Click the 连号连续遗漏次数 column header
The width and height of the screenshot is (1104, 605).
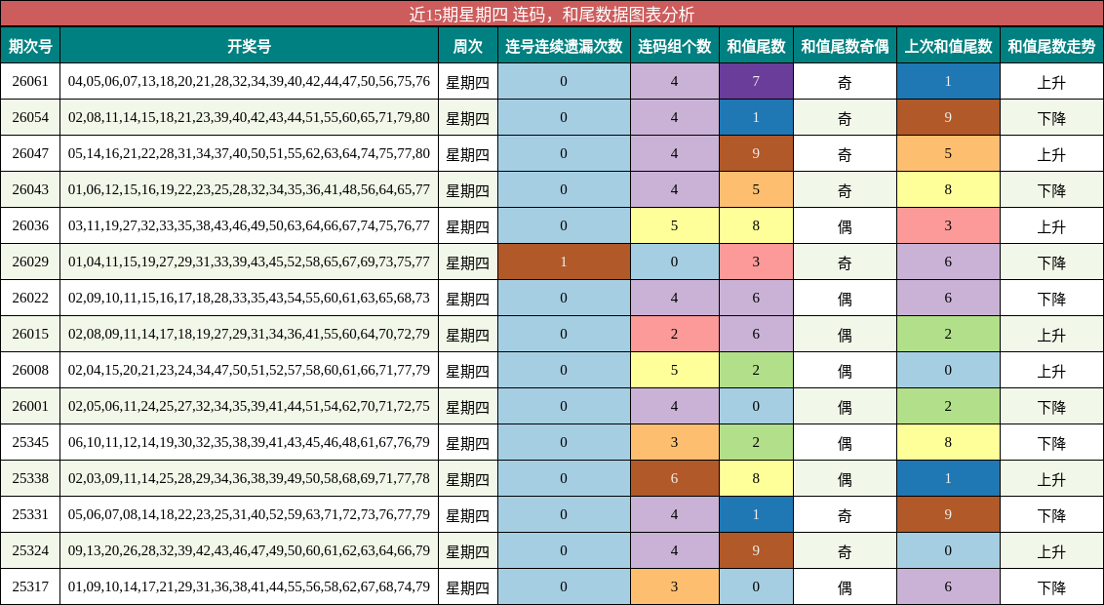pos(566,44)
